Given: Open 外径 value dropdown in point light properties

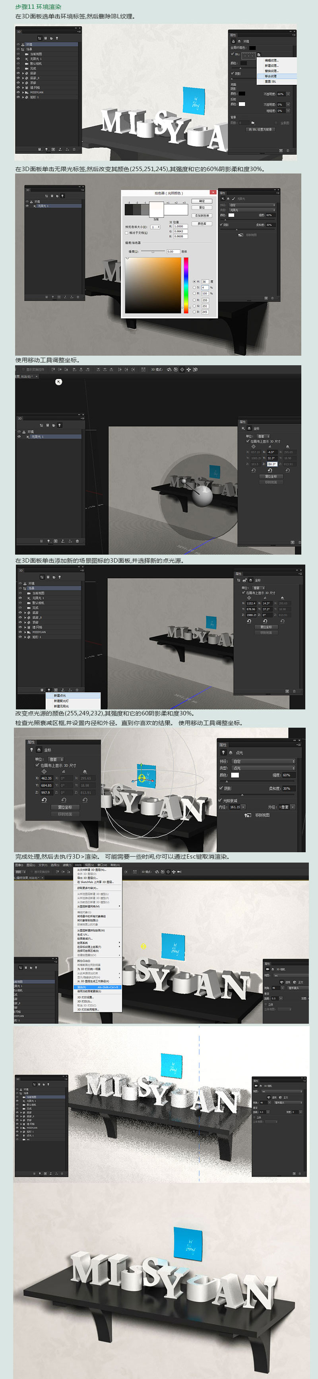Looking at the screenshot, I should (293, 807).
